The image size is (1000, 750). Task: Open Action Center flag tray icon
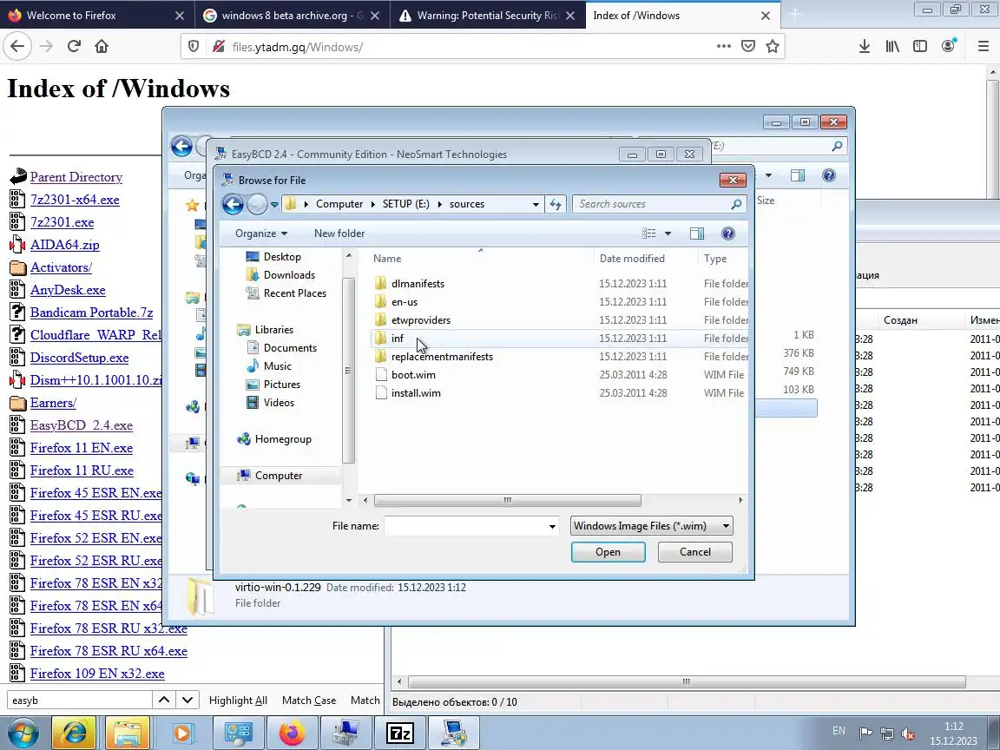[865, 734]
